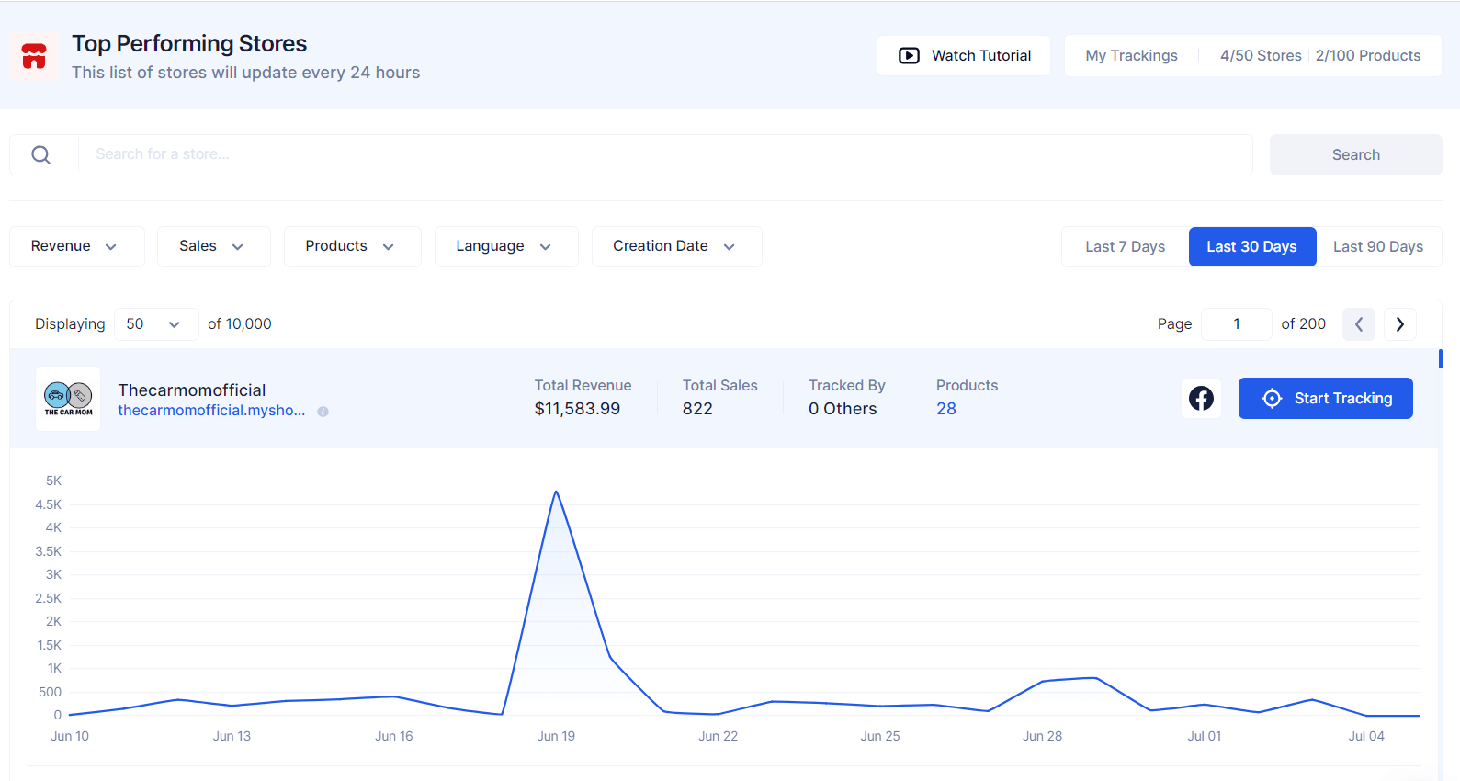
Task: Click the Start Tracking button
Action: (x=1325, y=399)
